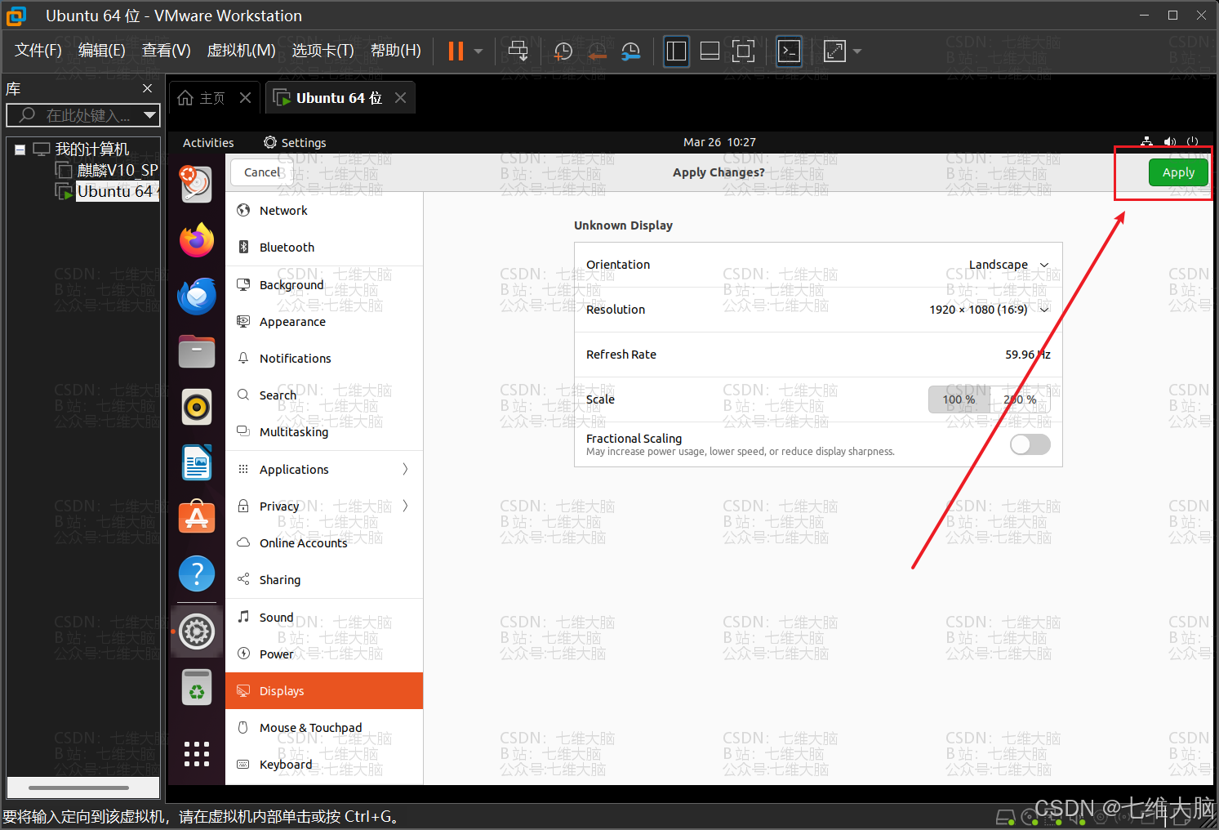The height and width of the screenshot is (830, 1219).
Task: Open the 虚拟机(M) menu
Action: 242,51
